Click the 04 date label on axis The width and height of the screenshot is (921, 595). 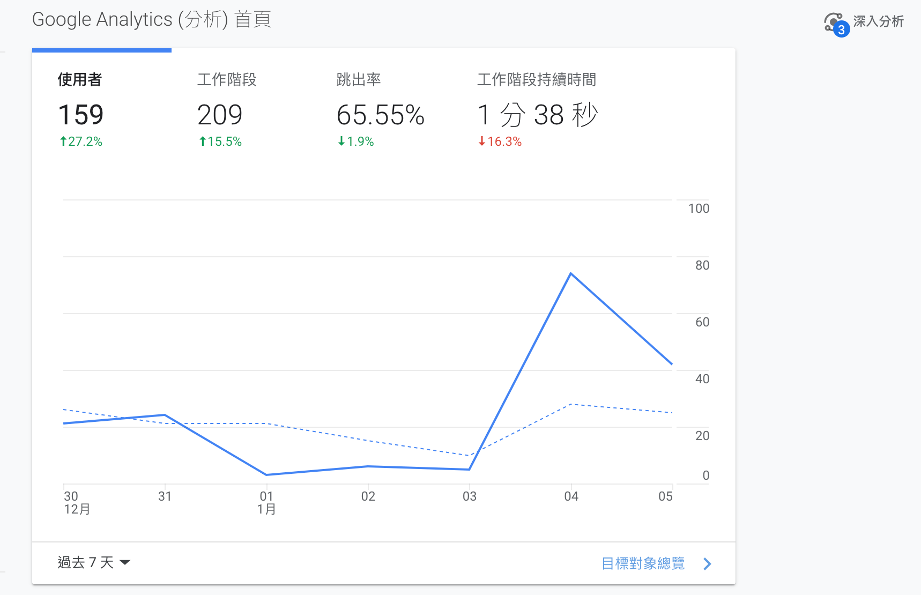[571, 496]
